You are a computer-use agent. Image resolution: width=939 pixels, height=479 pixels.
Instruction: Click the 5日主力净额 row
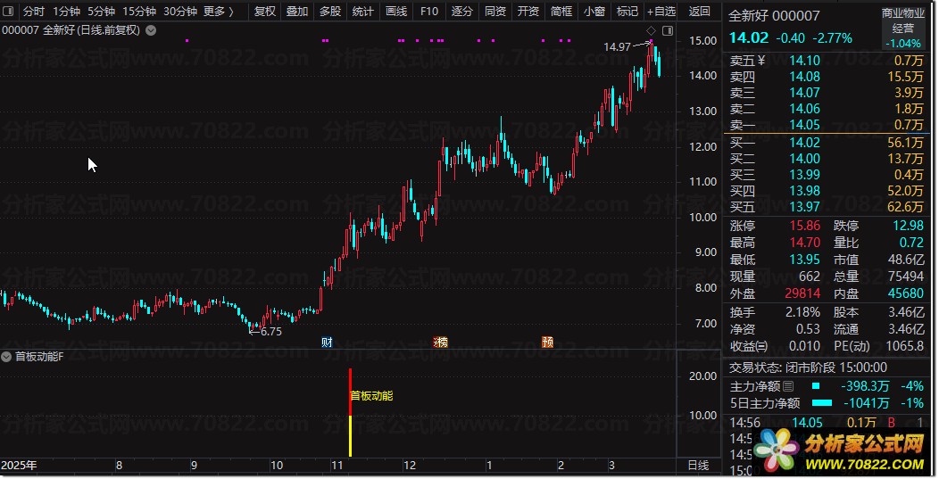(x=827, y=403)
